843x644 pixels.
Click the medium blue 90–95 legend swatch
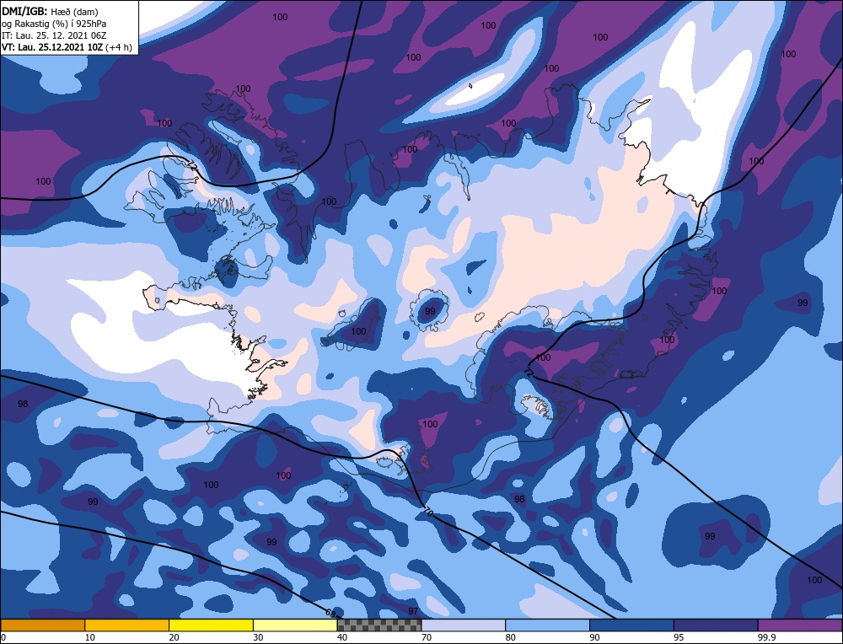click(631, 625)
